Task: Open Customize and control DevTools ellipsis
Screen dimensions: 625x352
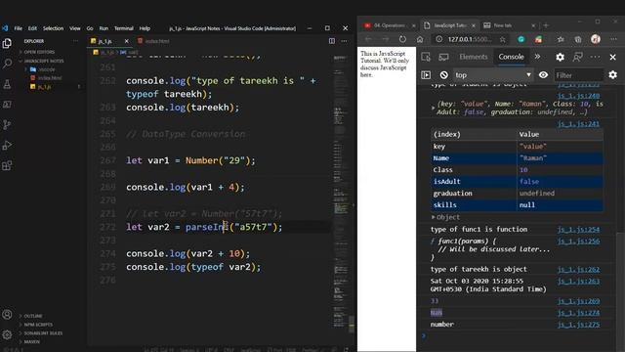Action: [x=595, y=57]
